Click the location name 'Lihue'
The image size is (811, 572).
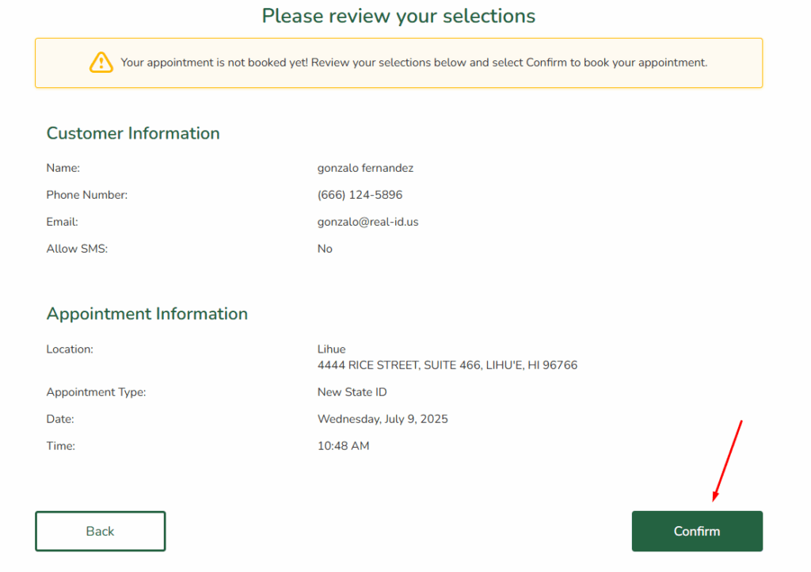331,349
